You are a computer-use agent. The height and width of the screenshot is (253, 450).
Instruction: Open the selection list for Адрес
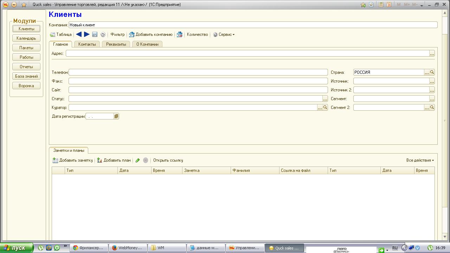(x=432, y=53)
